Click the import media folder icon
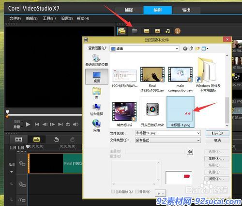Screen dimensions: 242x206 pyautogui.click(x=135, y=31)
